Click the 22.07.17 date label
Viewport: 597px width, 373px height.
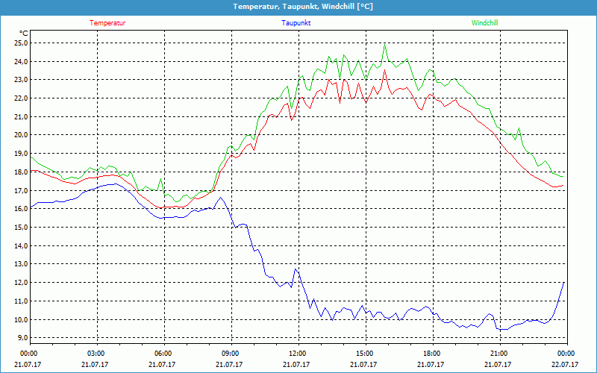(x=566, y=365)
